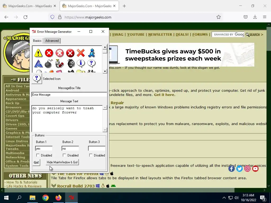Switch to the Basics tab
Image resolution: width=271 pixels, height=203 pixels.
37,41
